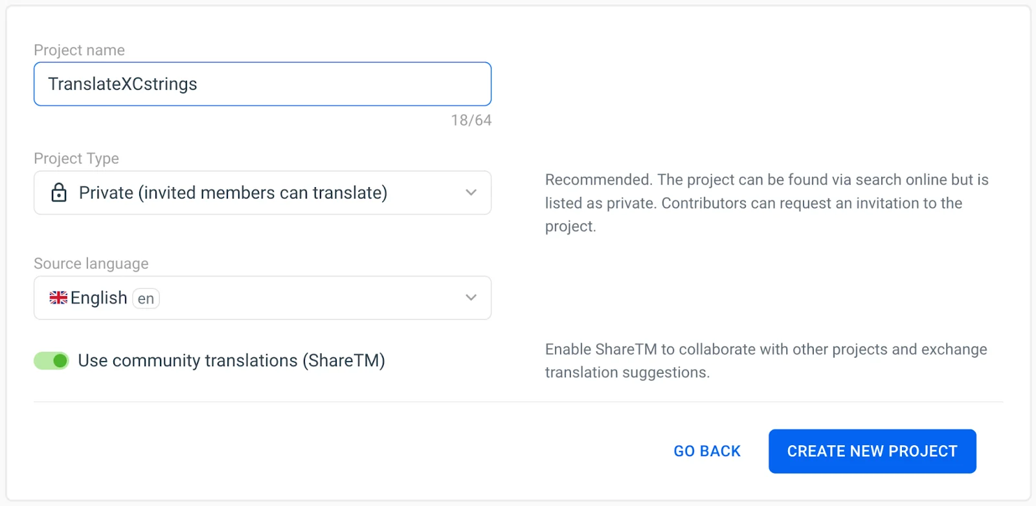
Task: Click the "Source language" field label
Action: tap(91, 264)
